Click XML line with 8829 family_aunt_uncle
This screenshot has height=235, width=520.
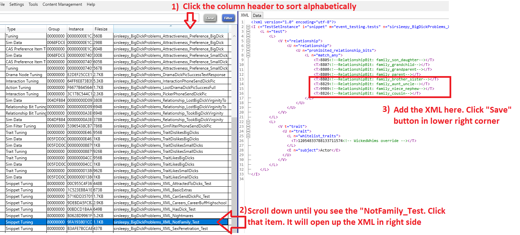pos(372,84)
